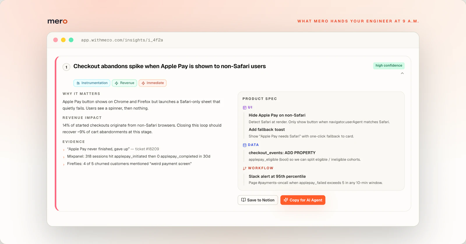
Task: Click the Mixpanel 318 sessions evidence line
Action: click(139, 156)
